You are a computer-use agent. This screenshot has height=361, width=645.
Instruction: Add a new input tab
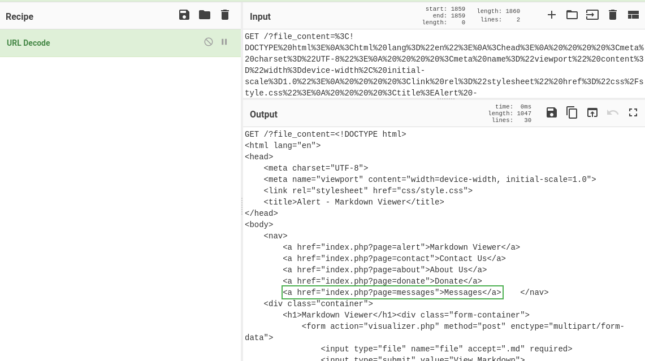pyautogui.click(x=552, y=15)
